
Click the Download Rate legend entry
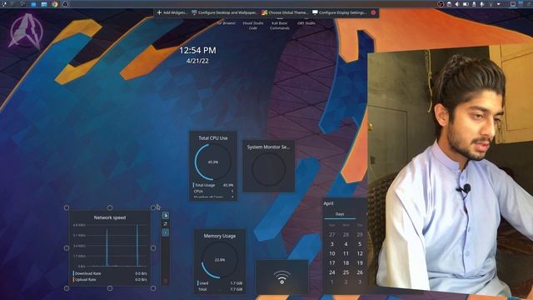(x=110, y=273)
